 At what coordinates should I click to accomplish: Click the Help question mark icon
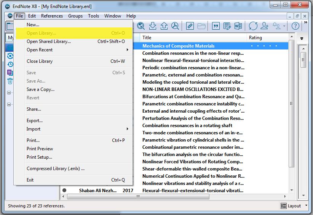pos(295,26)
